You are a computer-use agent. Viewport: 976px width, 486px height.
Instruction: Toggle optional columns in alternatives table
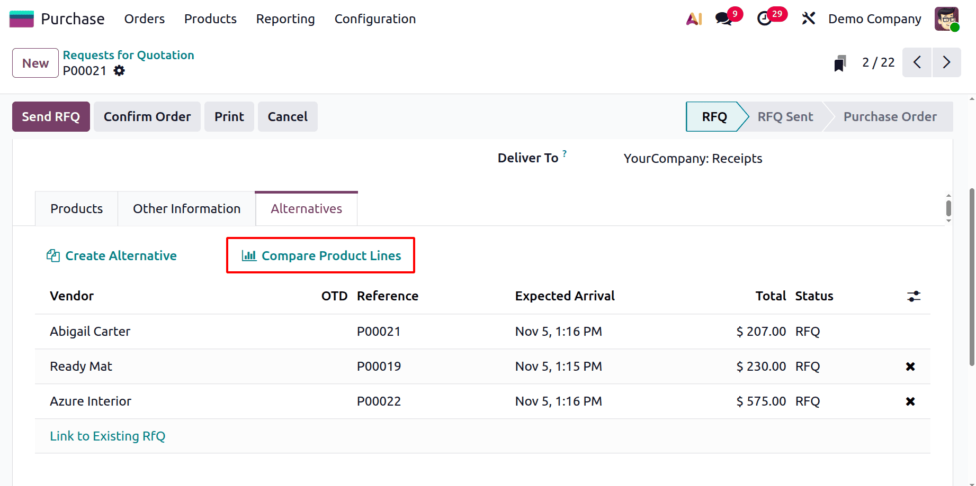pyautogui.click(x=914, y=296)
